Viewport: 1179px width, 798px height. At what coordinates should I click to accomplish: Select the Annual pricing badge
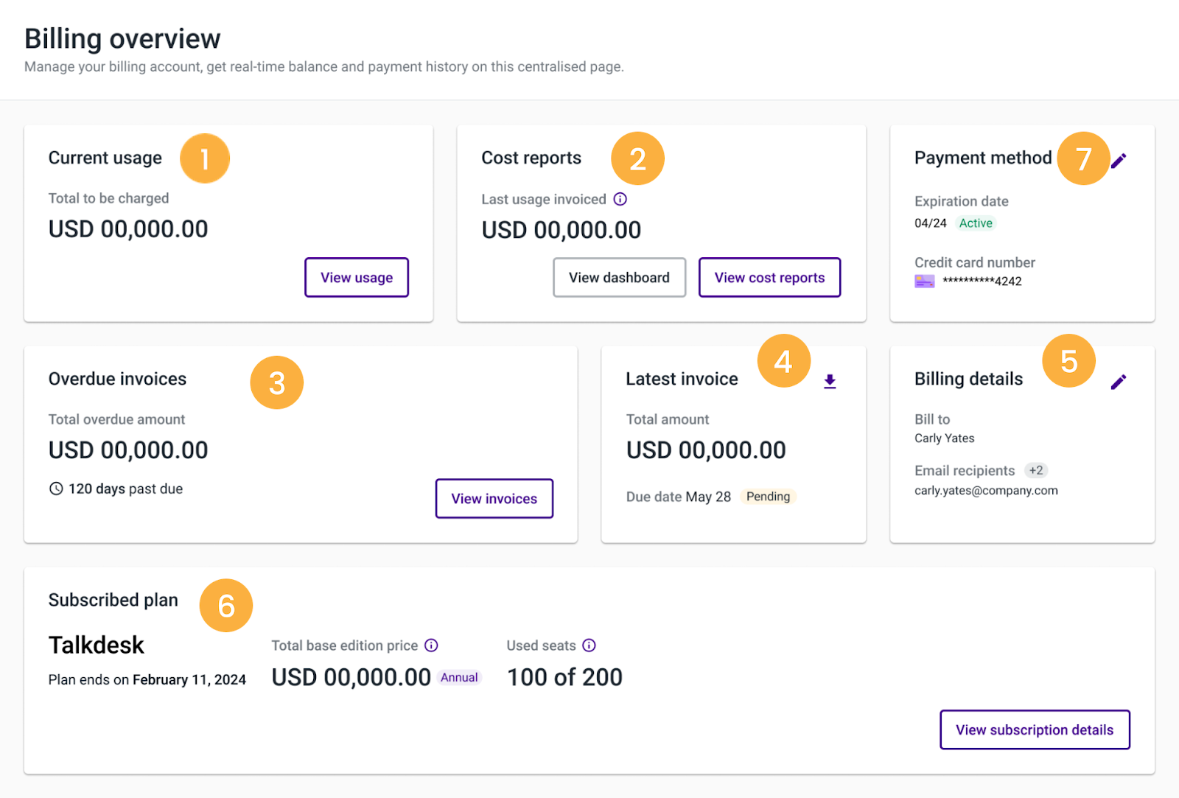pos(458,677)
